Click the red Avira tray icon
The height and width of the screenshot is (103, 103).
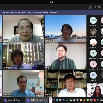(95, 100)
